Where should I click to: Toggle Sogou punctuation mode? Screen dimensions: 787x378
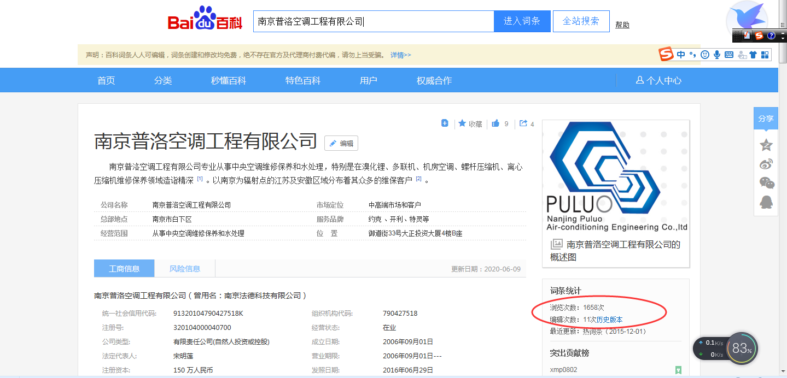pos(692,55)
